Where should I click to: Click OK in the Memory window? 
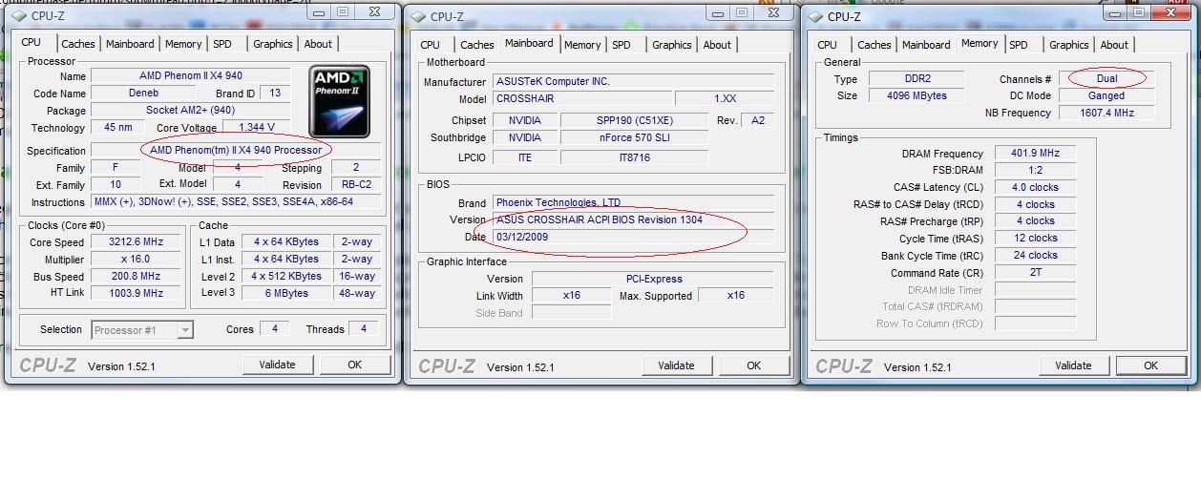(x=1150, y=365)
